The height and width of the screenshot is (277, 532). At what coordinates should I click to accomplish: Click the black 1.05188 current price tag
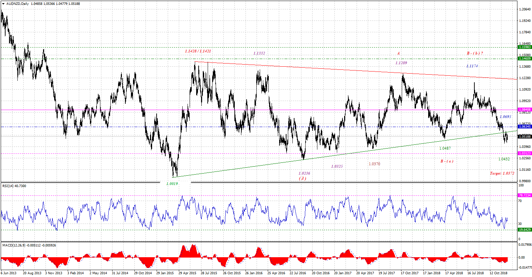click(524, 137)
